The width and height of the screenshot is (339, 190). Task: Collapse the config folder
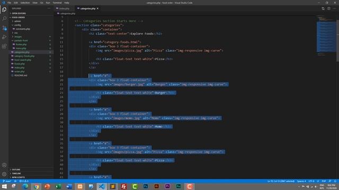tap(17, 25)
